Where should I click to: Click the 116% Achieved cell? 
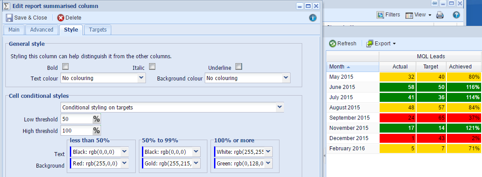coord(464,87)
